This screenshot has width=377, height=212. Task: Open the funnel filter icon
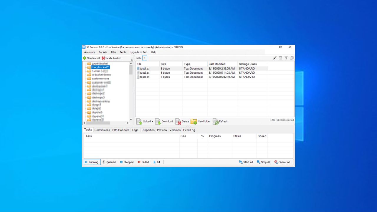286,58
